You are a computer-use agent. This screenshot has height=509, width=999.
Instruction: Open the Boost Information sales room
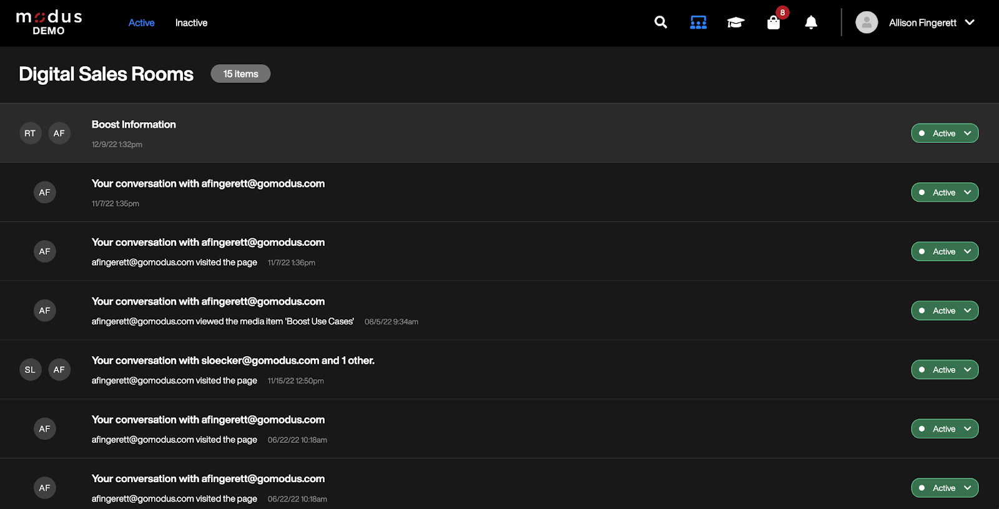tap(134, 125)
